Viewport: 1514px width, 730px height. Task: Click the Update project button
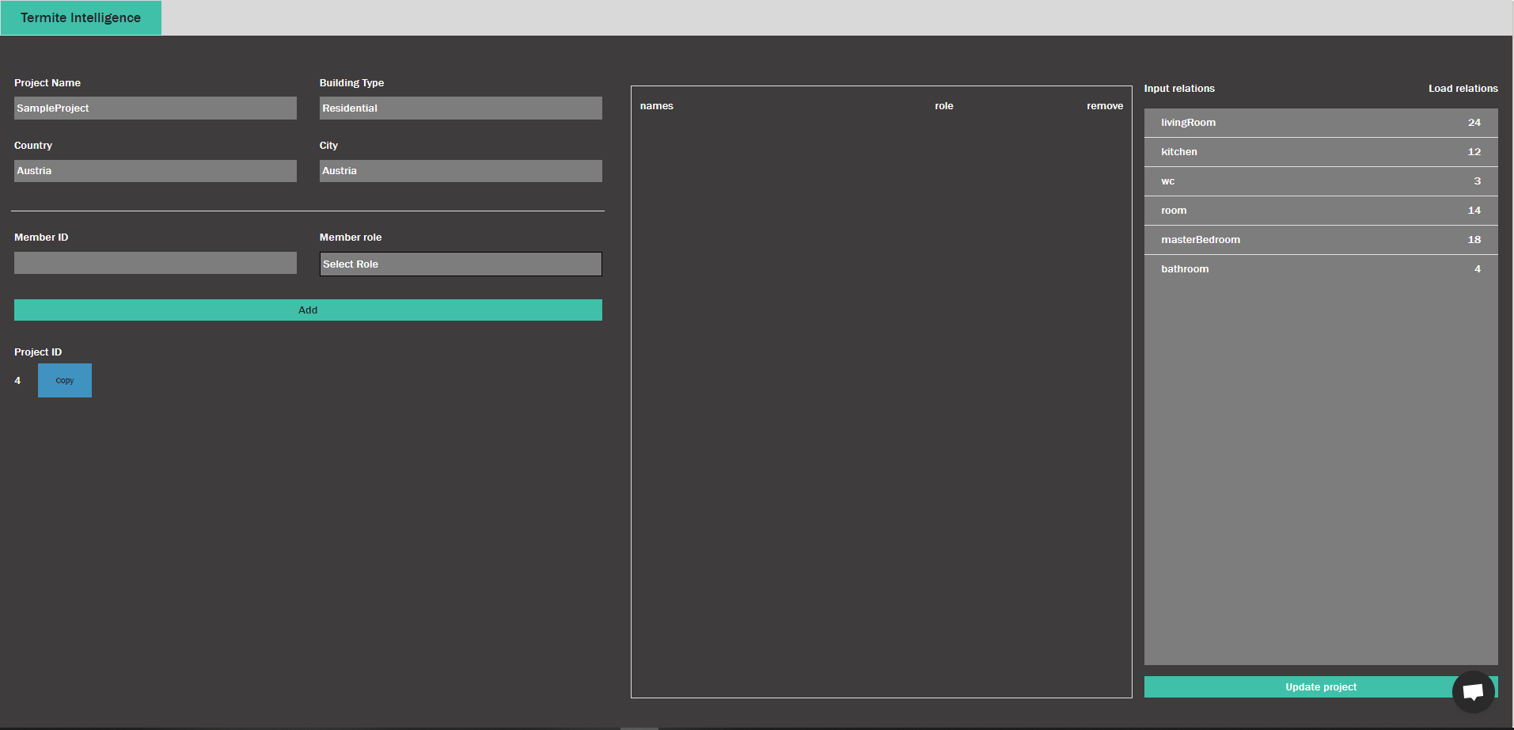click(1321, 686)
